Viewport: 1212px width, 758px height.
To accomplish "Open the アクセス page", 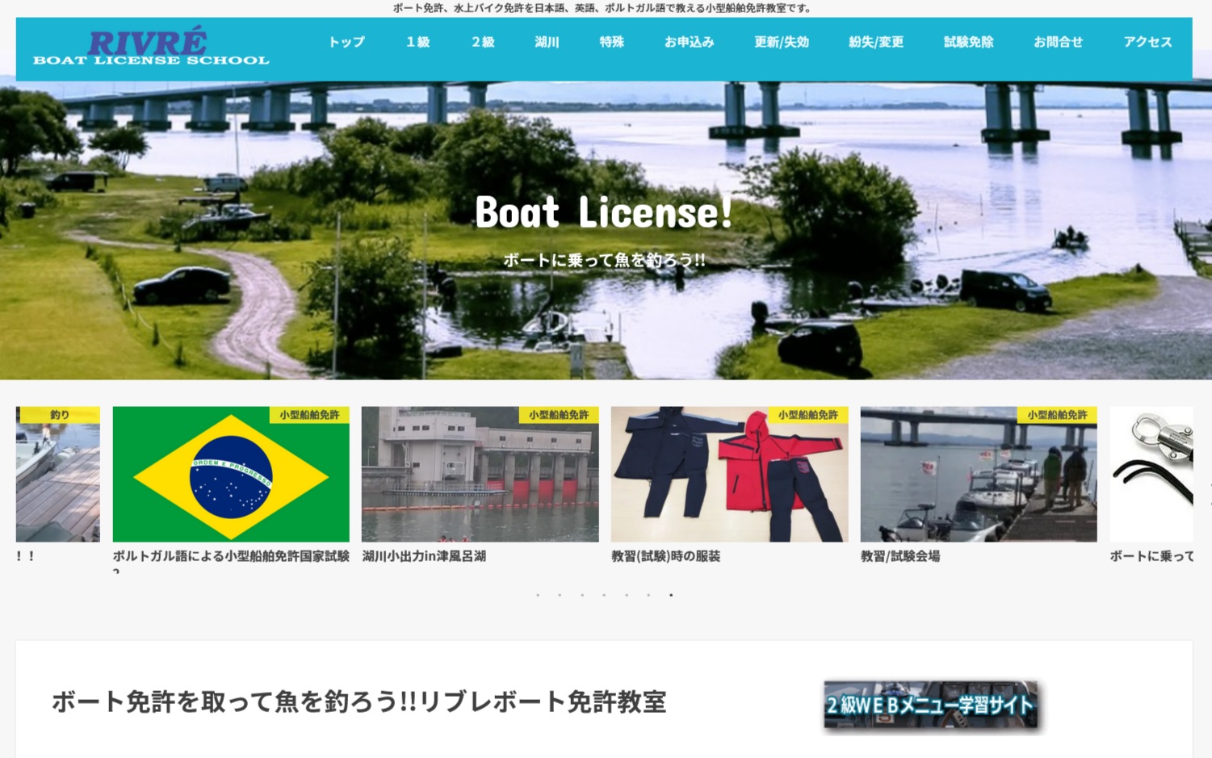I will [1147, 42].
